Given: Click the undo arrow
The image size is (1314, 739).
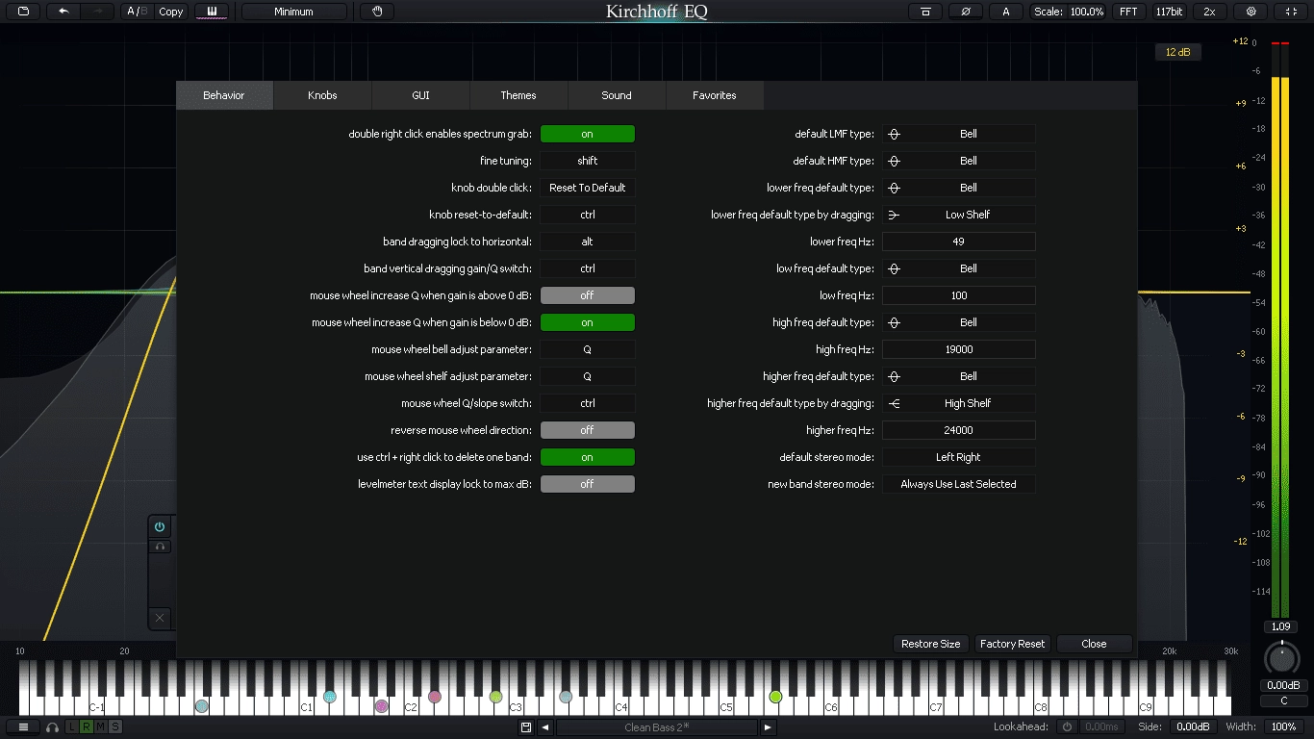Looking at the screenshot, I should [63, 12].
